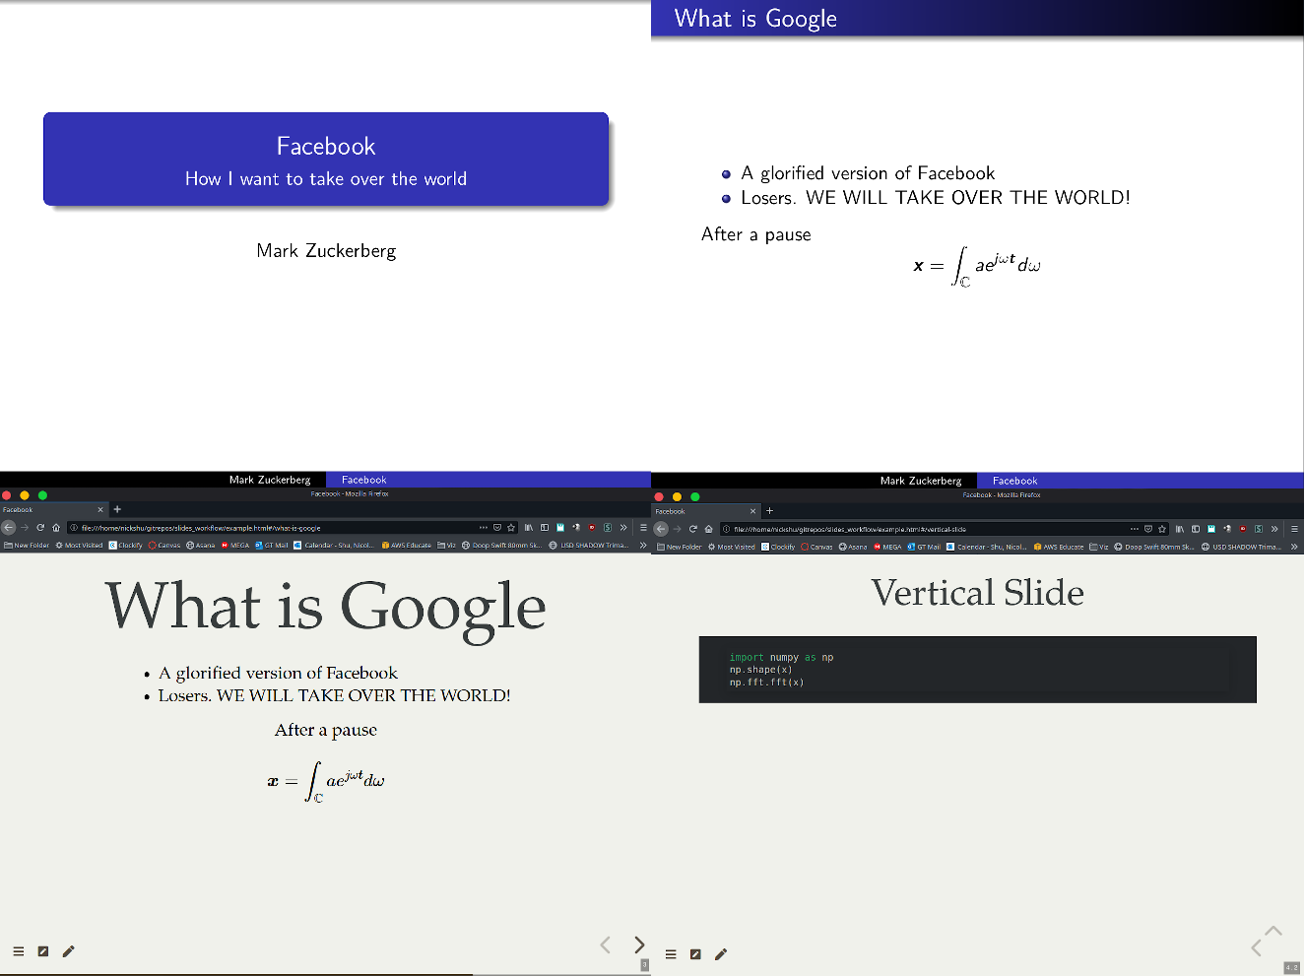Click Facebook in the title slide footer
1305x976 pixels.
[364, 480]
